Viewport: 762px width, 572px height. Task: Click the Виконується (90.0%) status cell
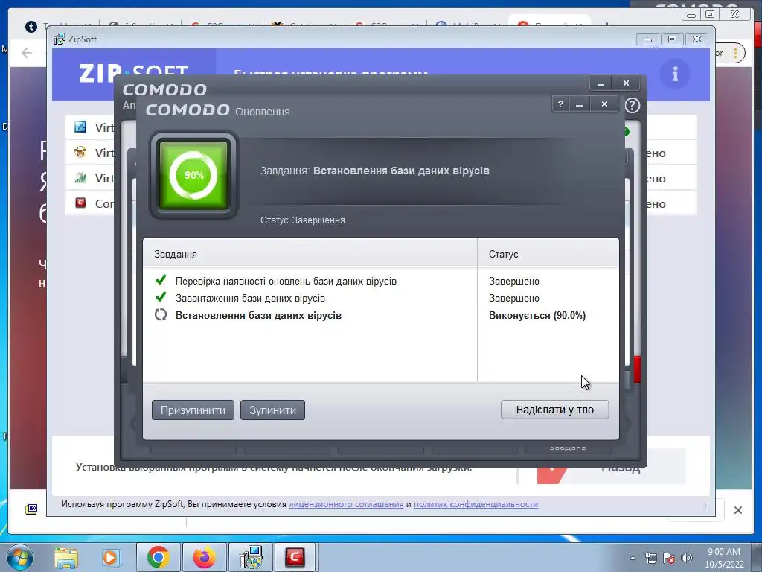[x=537, y=315]
